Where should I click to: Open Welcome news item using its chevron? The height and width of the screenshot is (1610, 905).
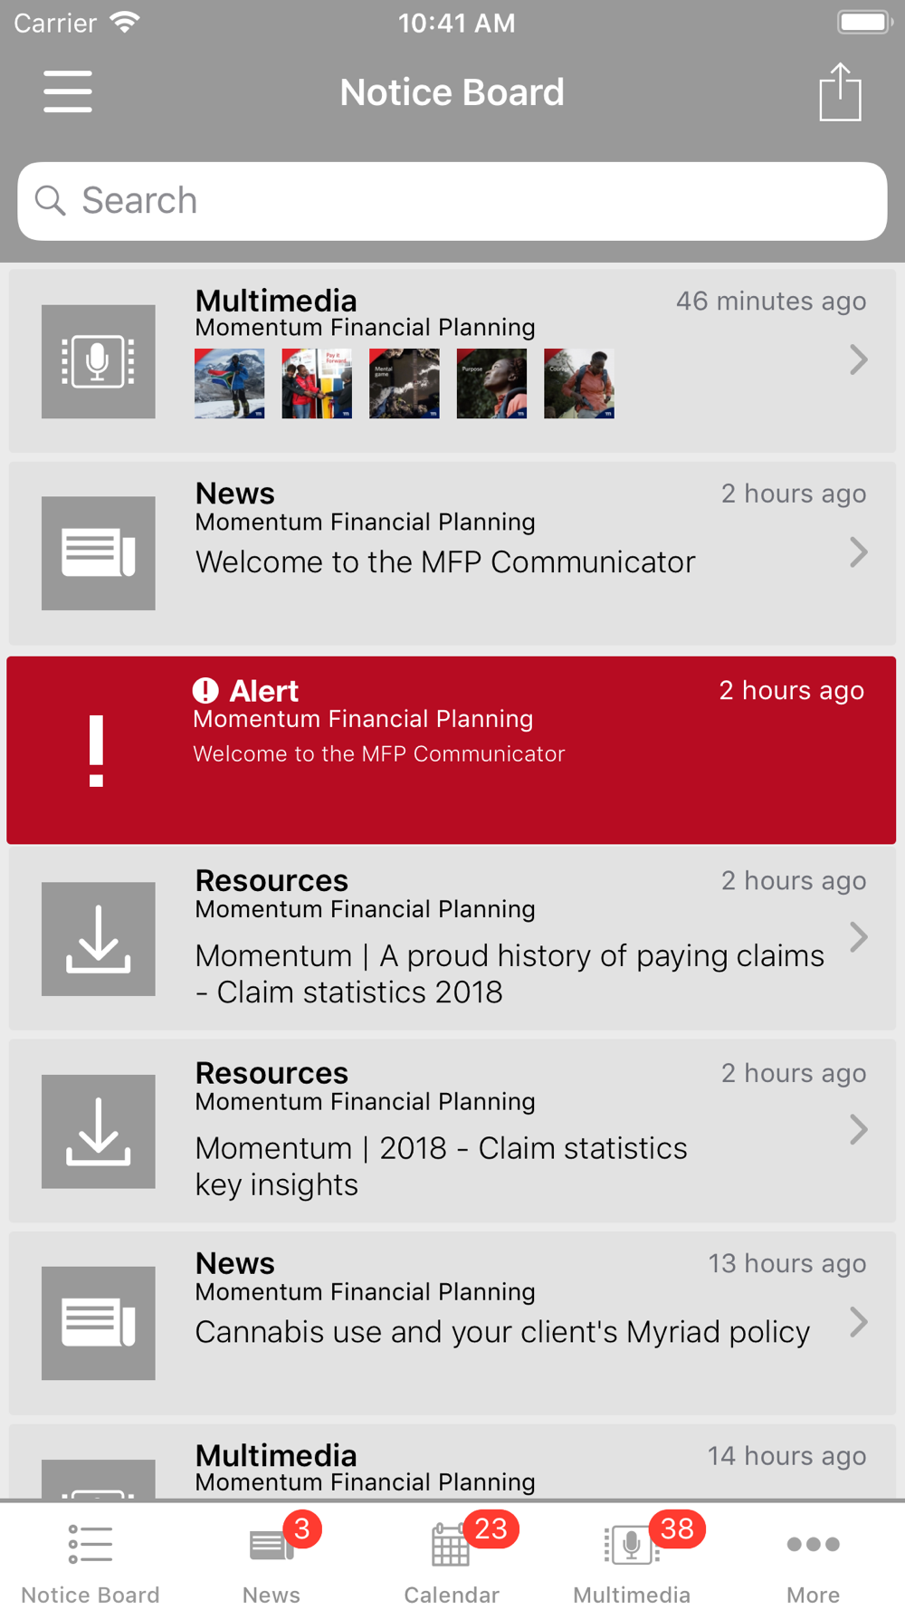click(859, 552)
